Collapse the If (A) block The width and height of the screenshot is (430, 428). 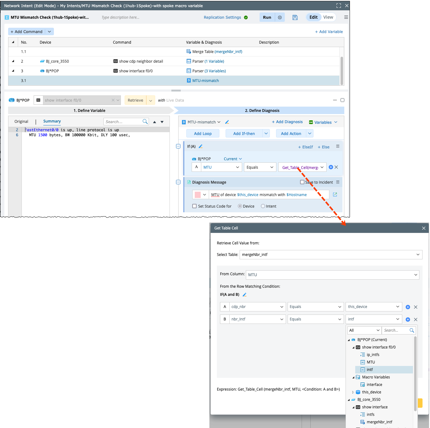[178, 146]
